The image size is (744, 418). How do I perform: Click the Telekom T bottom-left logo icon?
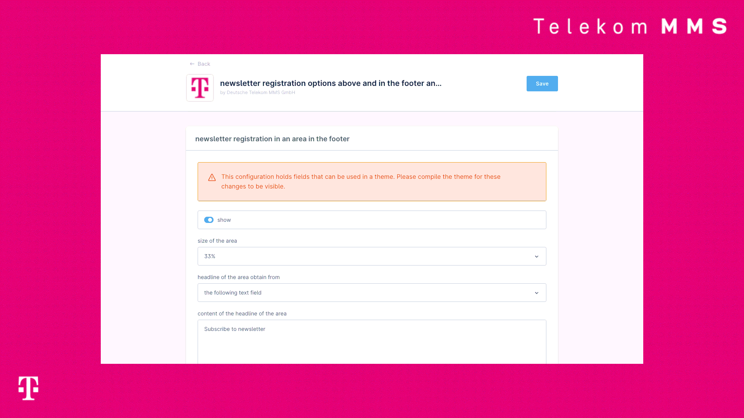[x=29, y=389]
